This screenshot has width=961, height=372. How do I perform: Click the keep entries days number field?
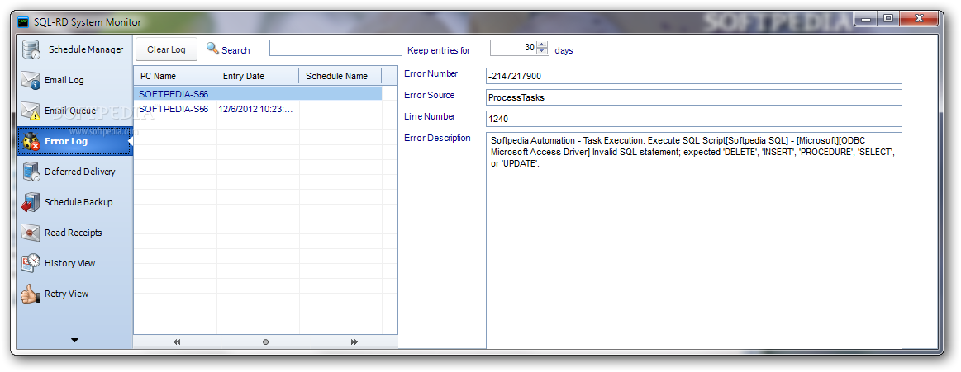514,49
